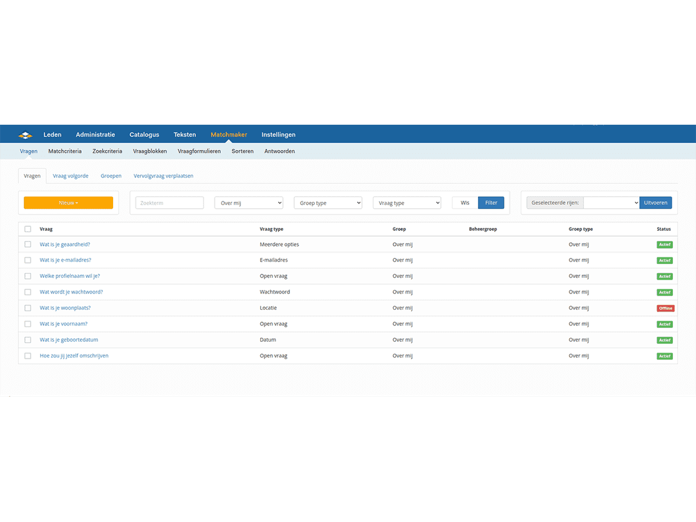Tick the checkbox for 'Wat is je geaardheid?'

pos(28,245)
